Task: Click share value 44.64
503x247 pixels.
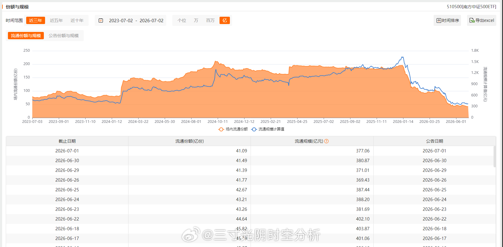Action: [241, 219]
